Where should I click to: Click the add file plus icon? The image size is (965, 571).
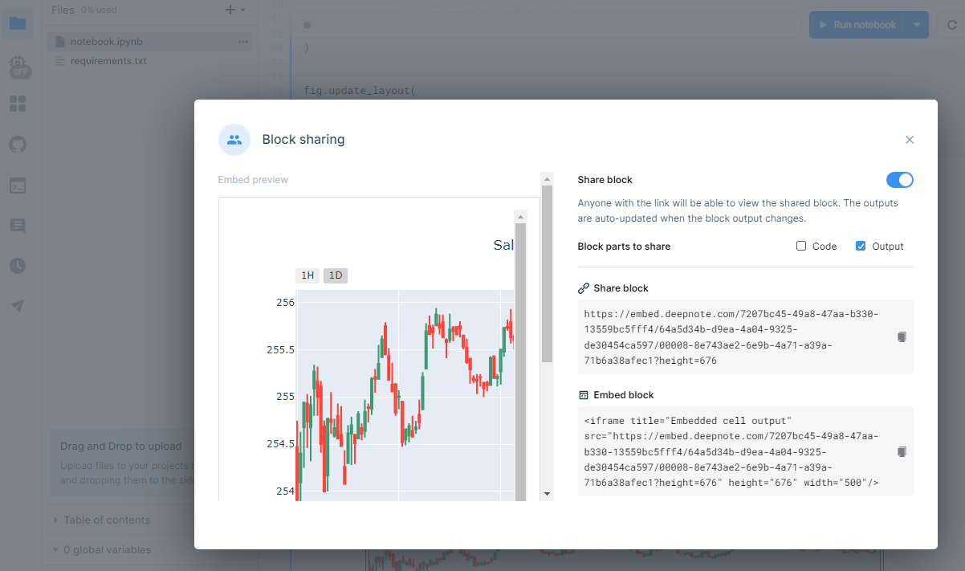coord(230,10)
